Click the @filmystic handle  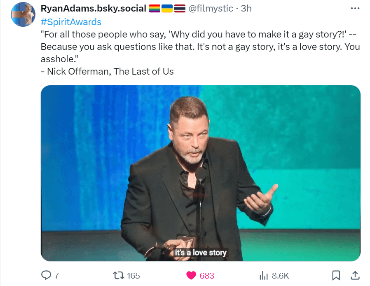coord(211,9)
